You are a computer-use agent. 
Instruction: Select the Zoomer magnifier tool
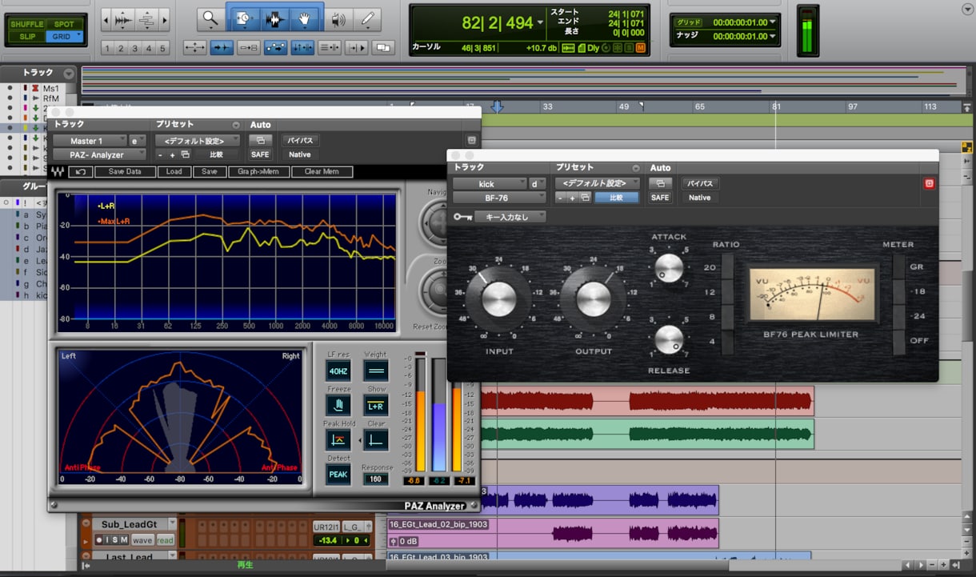click(x=210, y=18)
